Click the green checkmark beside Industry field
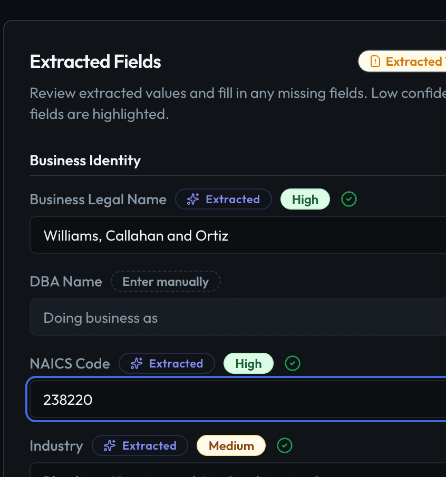446x477 pixels. [x=285, y=445]
